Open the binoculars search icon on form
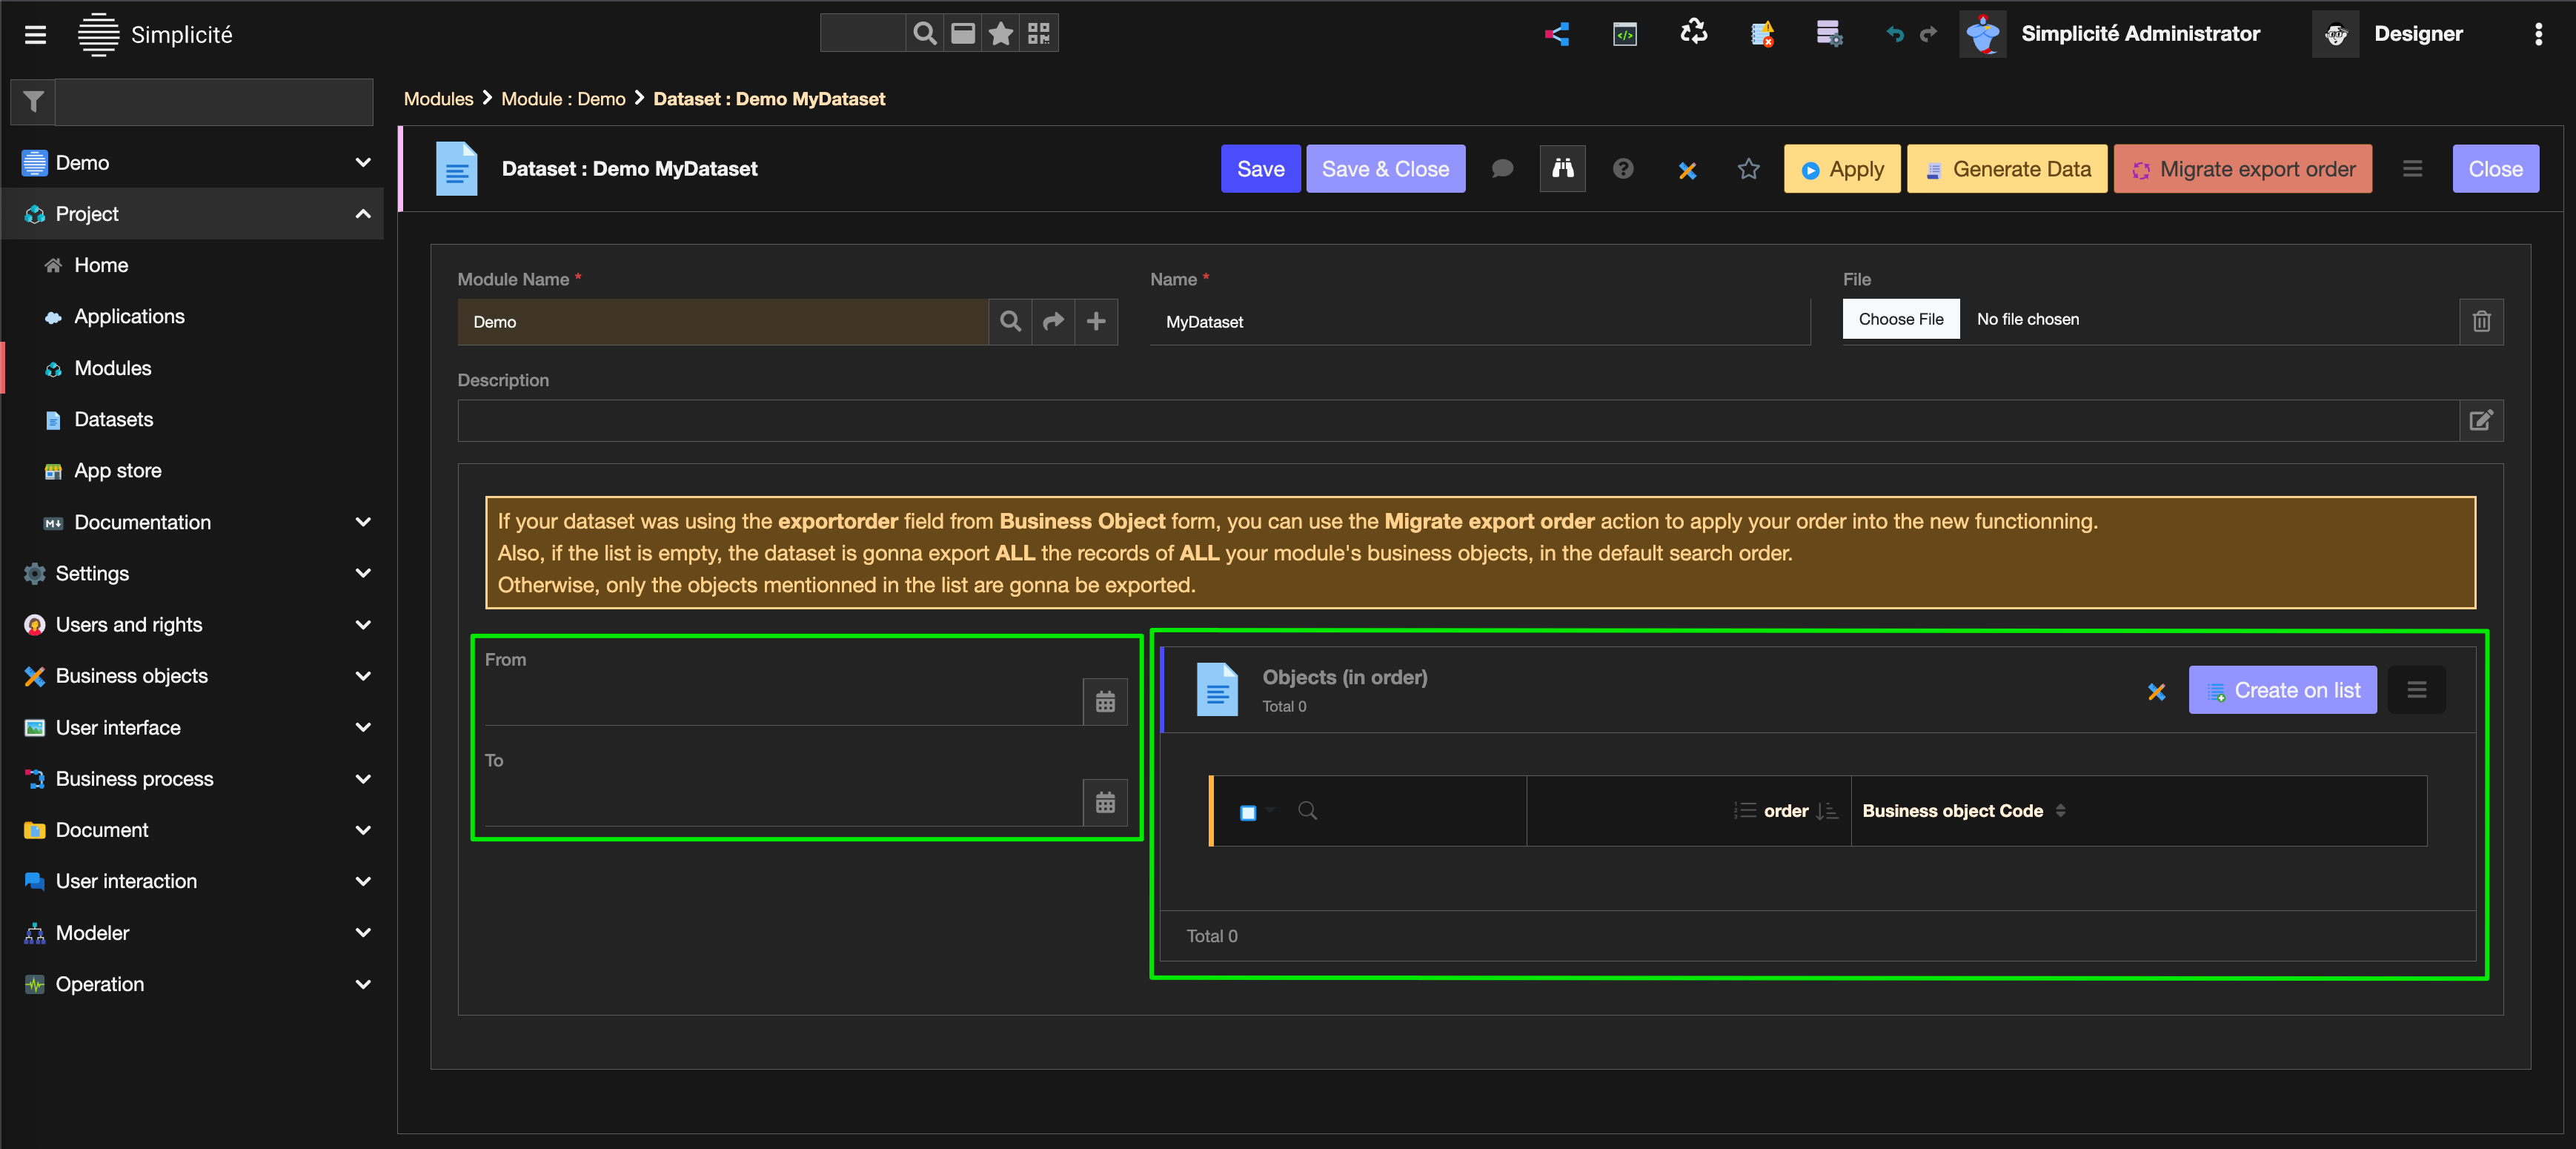The width and height of the screenshot is (2576, 1149). (1562, 169)
